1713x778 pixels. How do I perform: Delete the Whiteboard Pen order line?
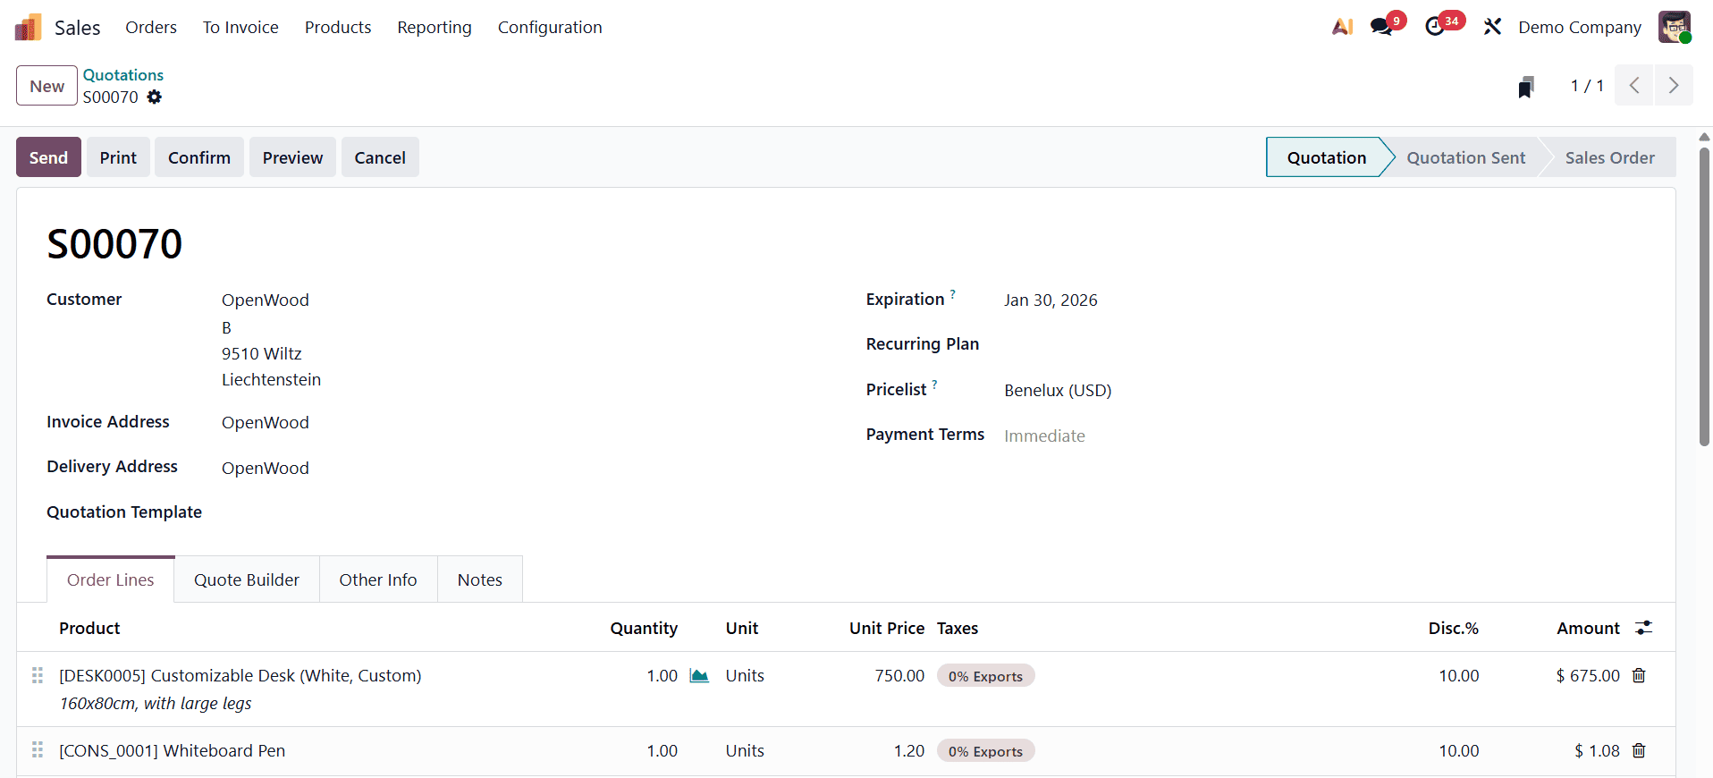tap(1639, 750)
